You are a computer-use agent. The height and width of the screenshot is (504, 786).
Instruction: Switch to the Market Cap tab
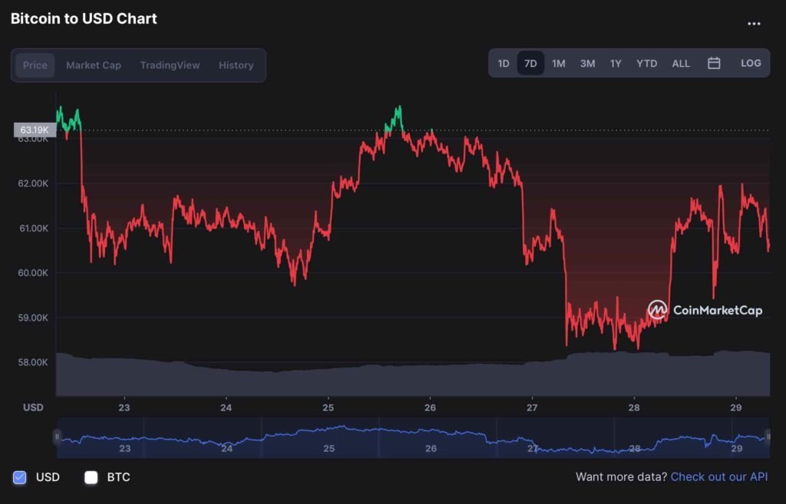tap(94, 65)
